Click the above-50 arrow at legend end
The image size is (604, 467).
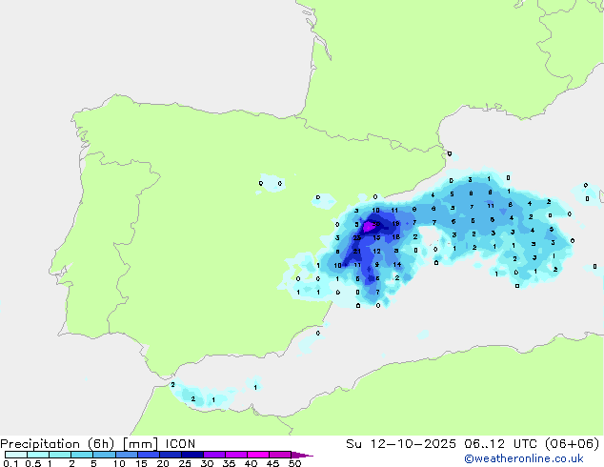click(x=302, y=455)
